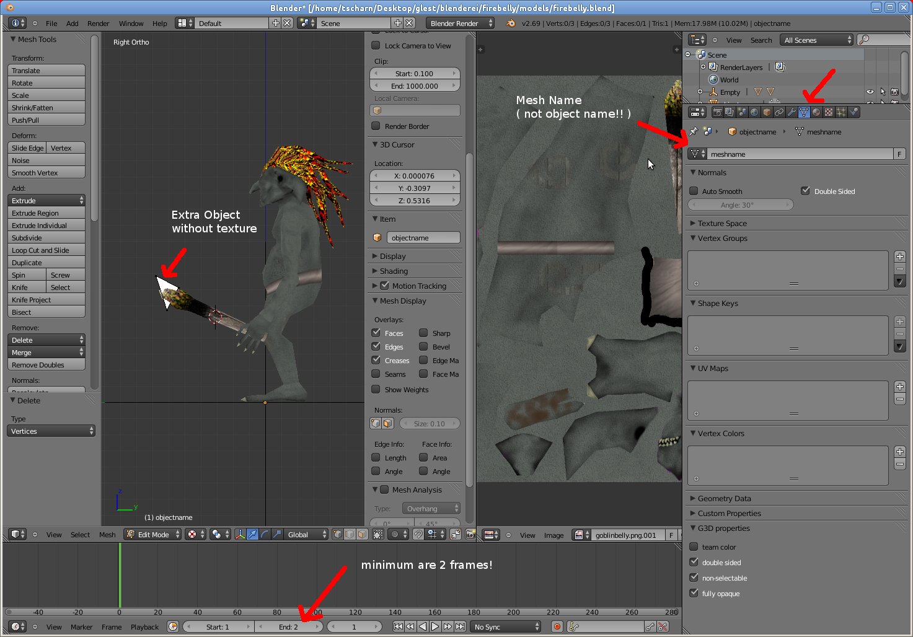Click the record auto-keyframe red button
This screenshot has width=913, height=637.
coord(557,626)
